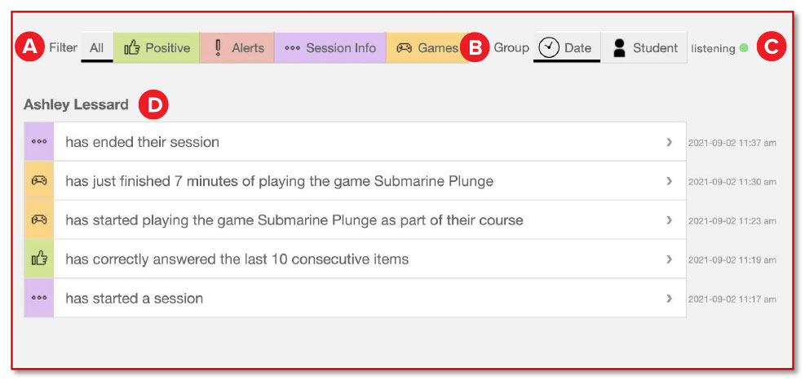Viewport: 805px width, 381px height.
Task: Click the gamepad icon in Games filter
Action: [405, 48]
